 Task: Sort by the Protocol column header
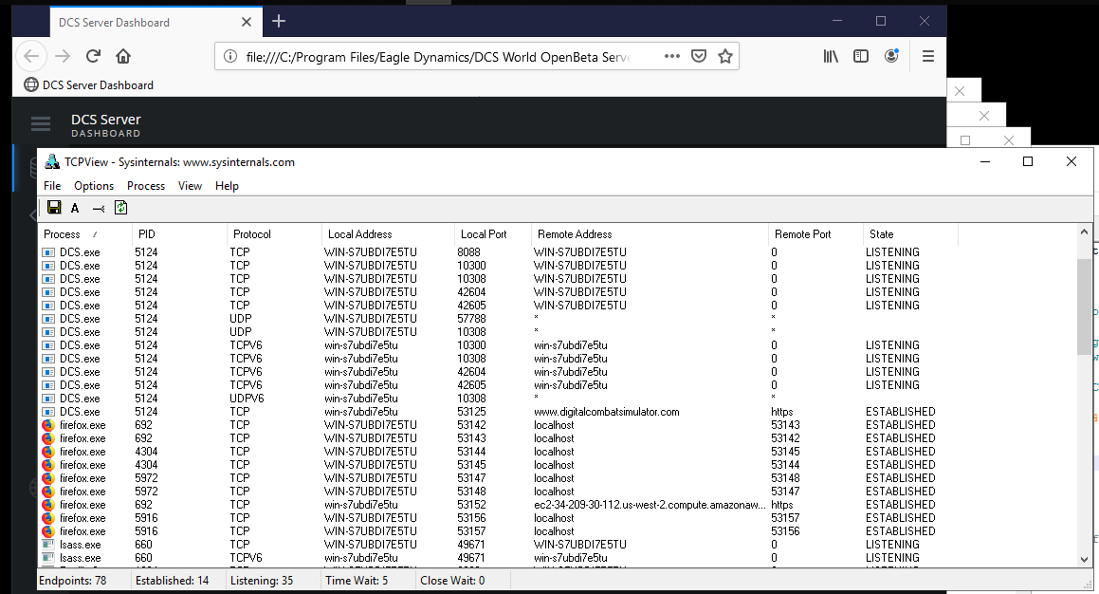coord(274,234)
